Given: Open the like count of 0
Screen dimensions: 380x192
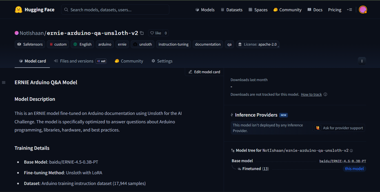Looking at the screenshot, I should 166,33.
